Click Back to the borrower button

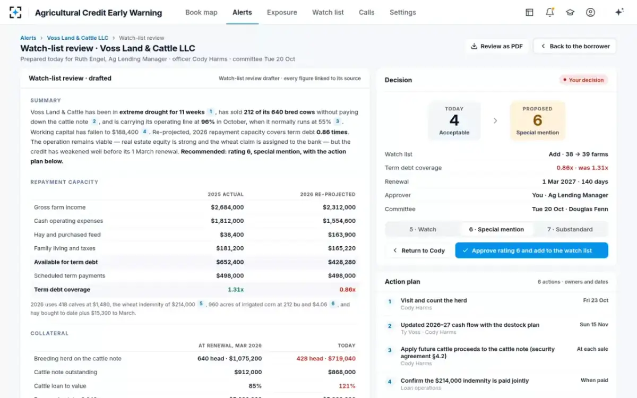coord(575,46)
